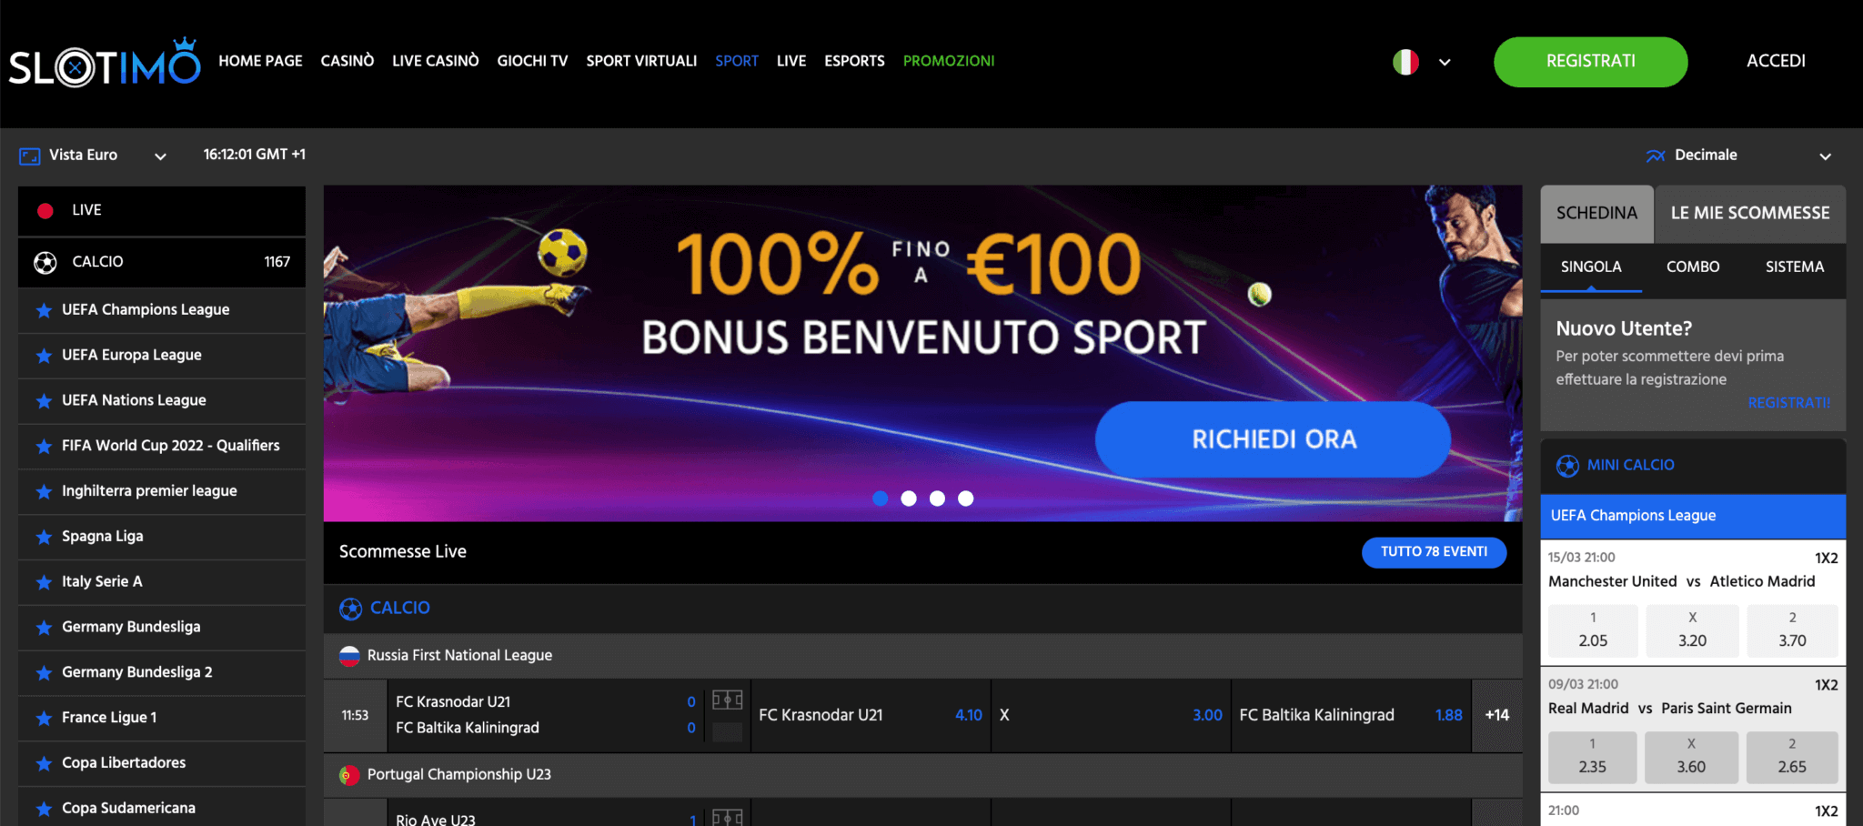Click the Slotimo logo

click(105, 63)
